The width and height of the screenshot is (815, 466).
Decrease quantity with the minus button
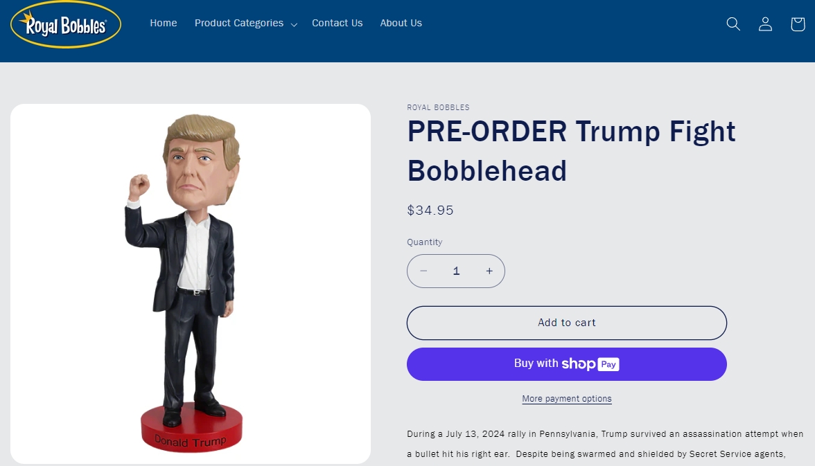(x=423, y=271)
